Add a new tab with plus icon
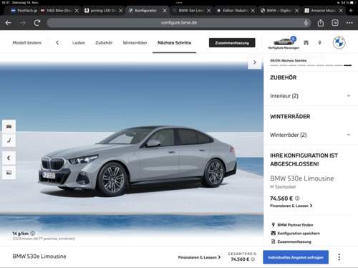This screenshot has height=268, width=358. point(351,11)
